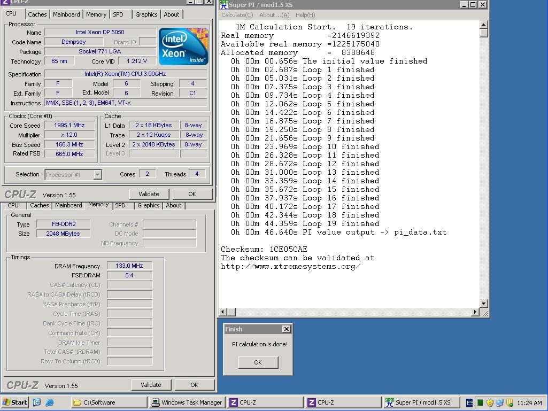Click the xtremesystems.org URL text
The width and height of the screenshot is (548, 411).
290,266
